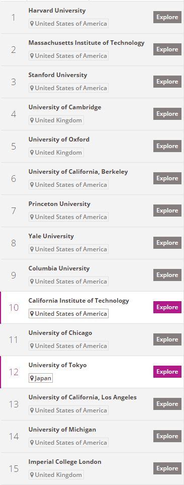Explore Imperial College London
Image resolution: width=184 pixels, height=485 pixels.
tap(167, 468)
